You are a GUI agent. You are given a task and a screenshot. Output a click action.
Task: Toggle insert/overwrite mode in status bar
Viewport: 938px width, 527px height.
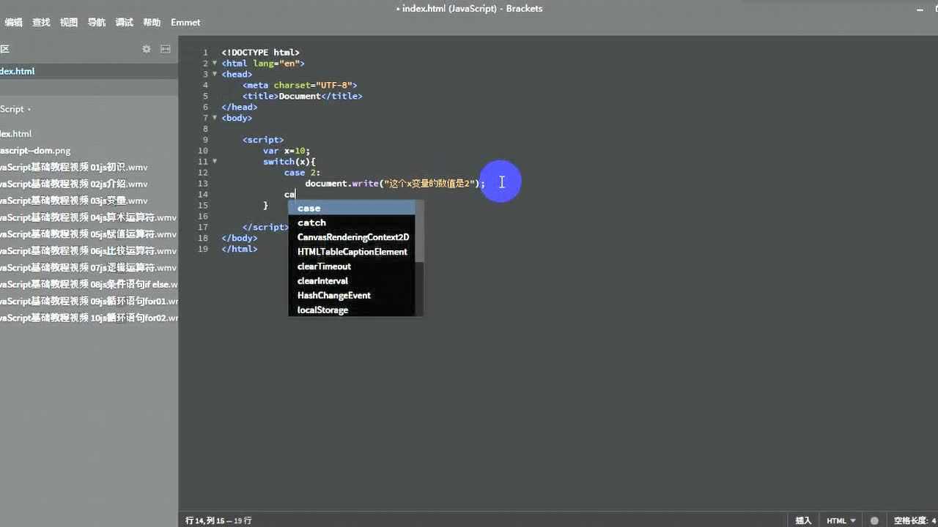[803, 520]
